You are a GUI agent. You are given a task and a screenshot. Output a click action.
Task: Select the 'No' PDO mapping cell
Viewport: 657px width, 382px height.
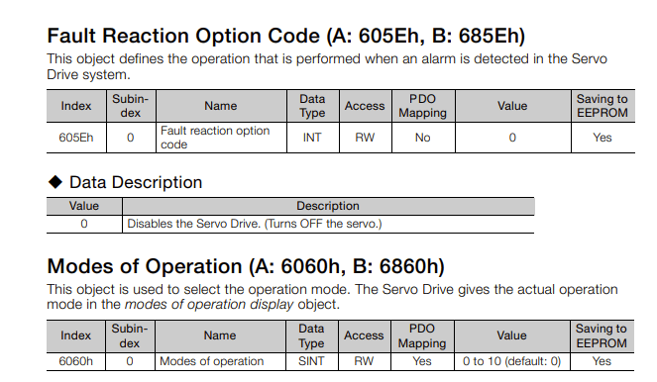point(423,138)
